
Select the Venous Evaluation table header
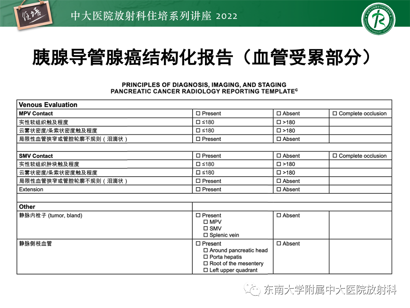[48, 105]
